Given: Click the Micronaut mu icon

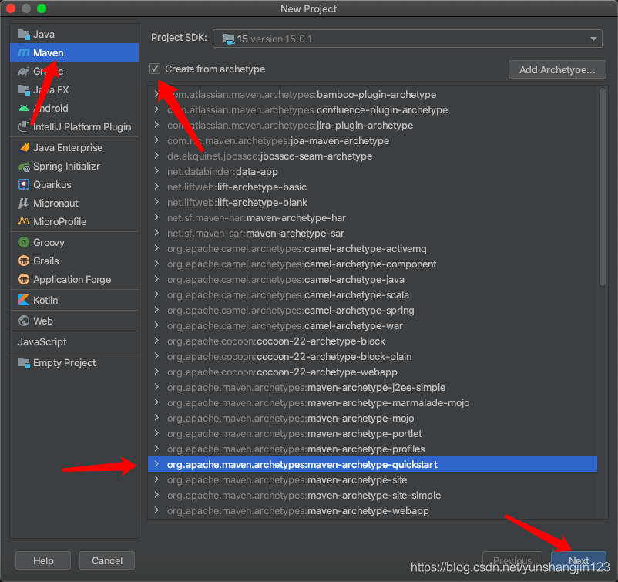Looking at the screenshot, I should pos(24,203).
